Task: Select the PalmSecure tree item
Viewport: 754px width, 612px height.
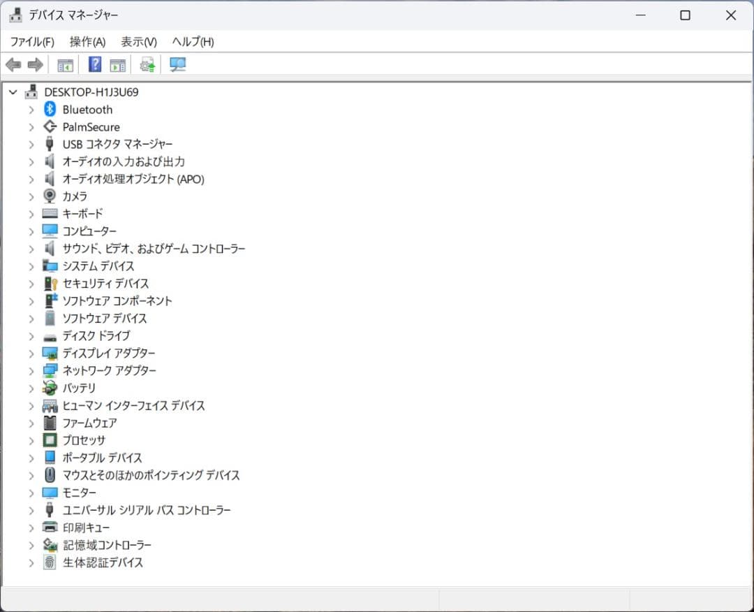Action: click(x=91, y=127)
